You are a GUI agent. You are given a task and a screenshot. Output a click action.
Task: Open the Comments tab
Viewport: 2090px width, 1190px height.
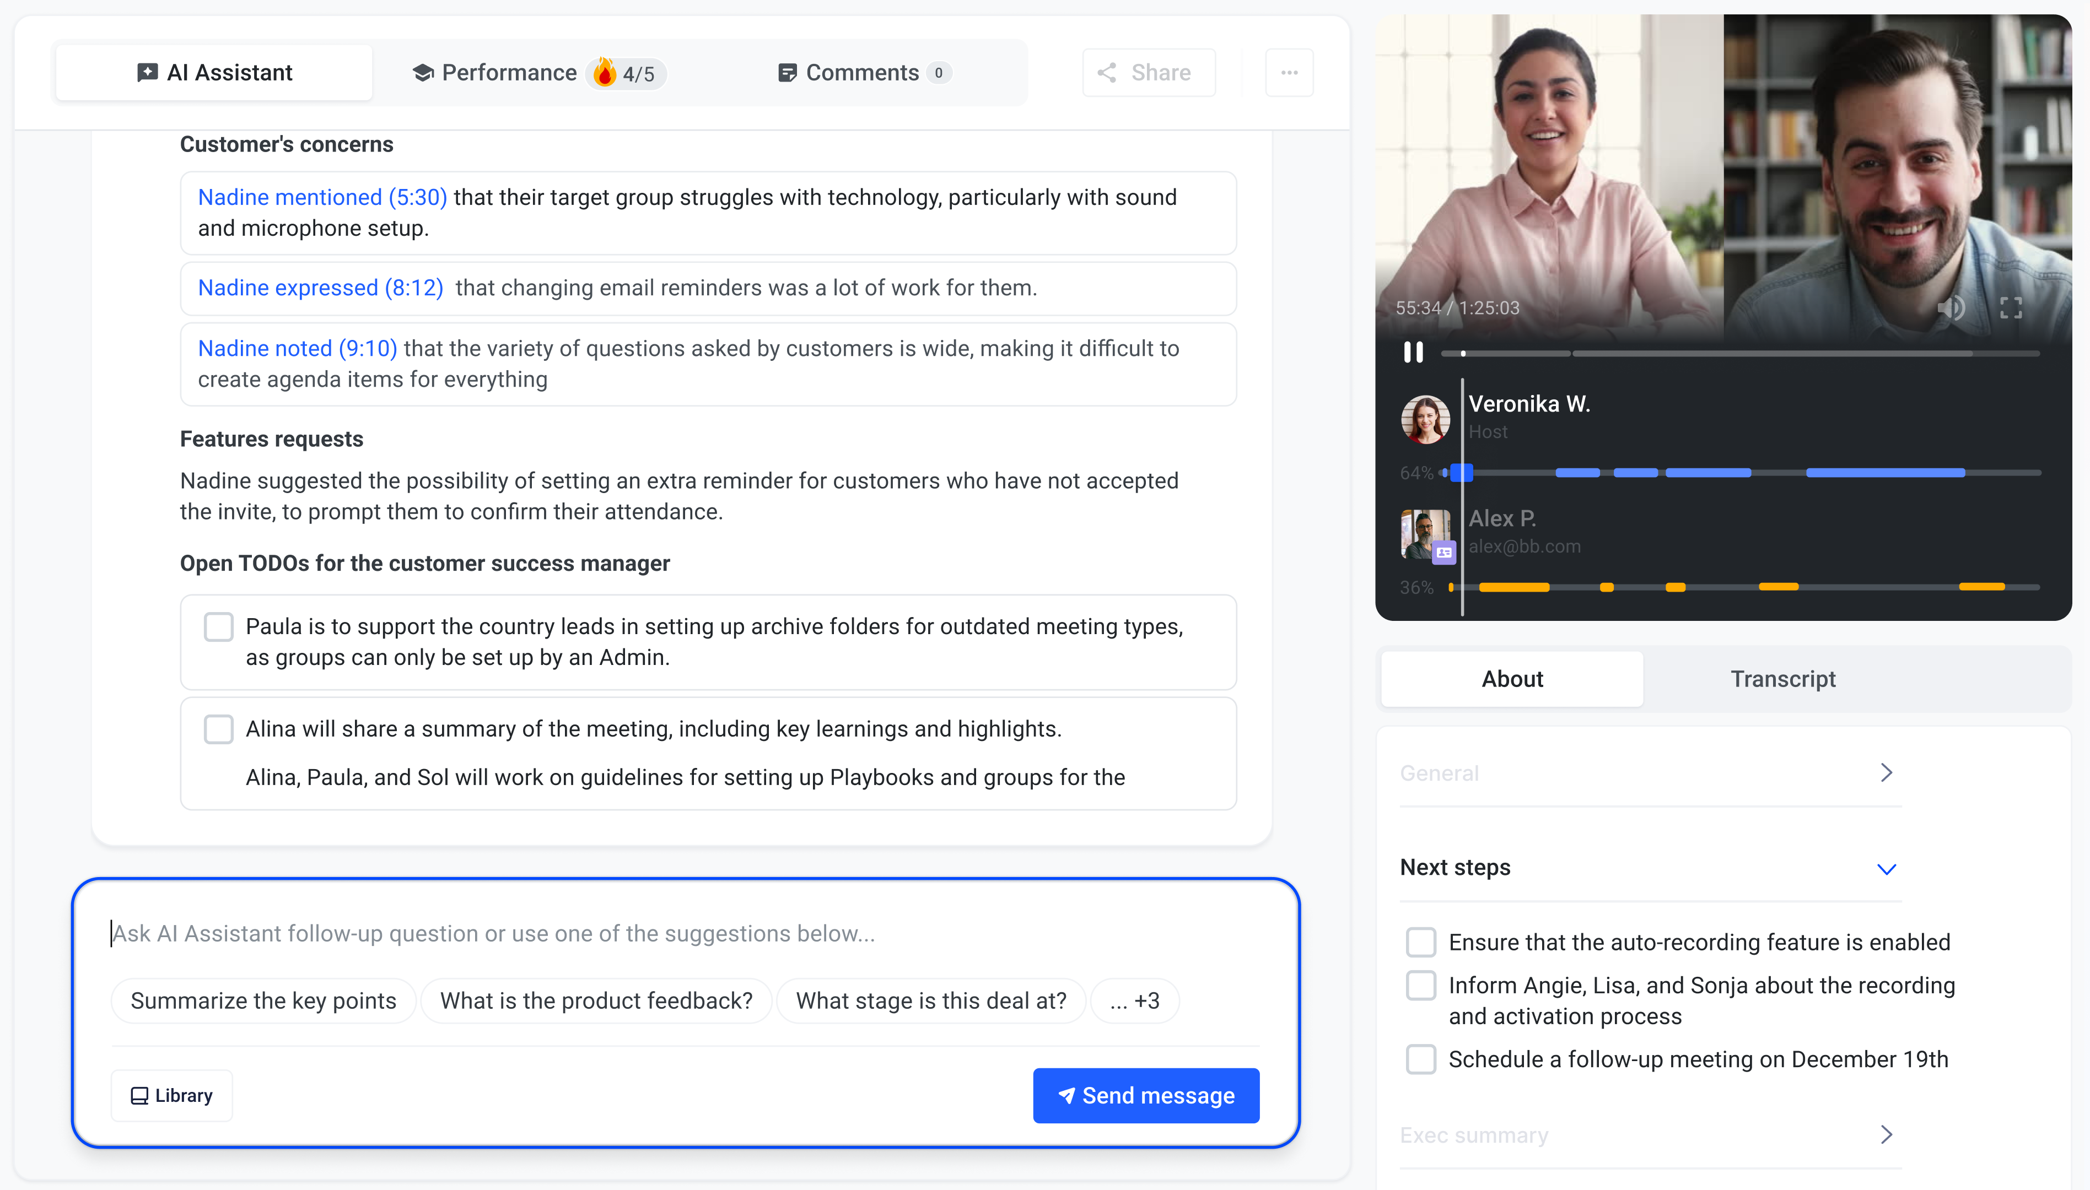coord(863,73)
